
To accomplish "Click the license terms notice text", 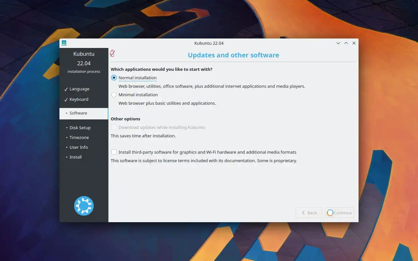I will (204, 161).
